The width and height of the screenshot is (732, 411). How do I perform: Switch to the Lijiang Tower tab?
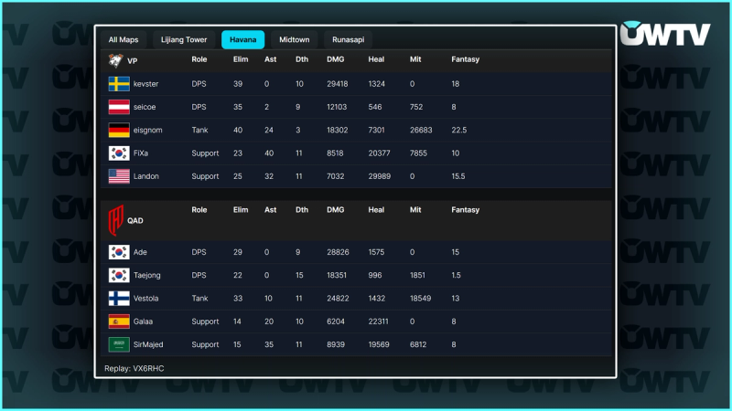pos(184,39)
